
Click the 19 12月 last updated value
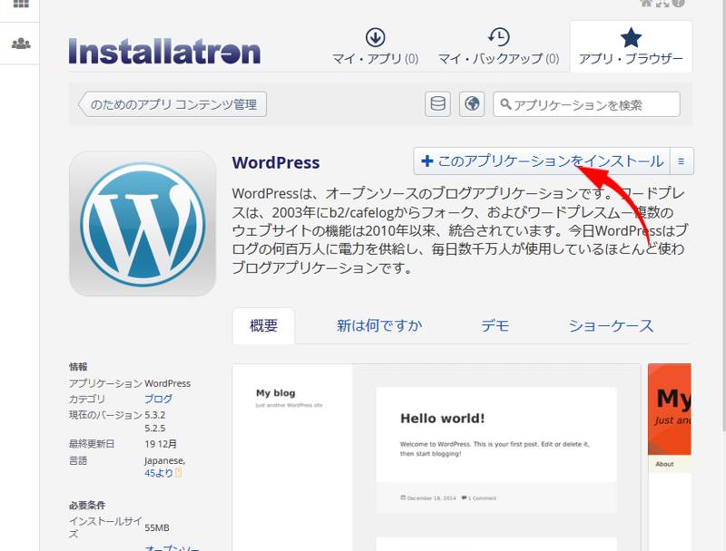click(161, 444)
